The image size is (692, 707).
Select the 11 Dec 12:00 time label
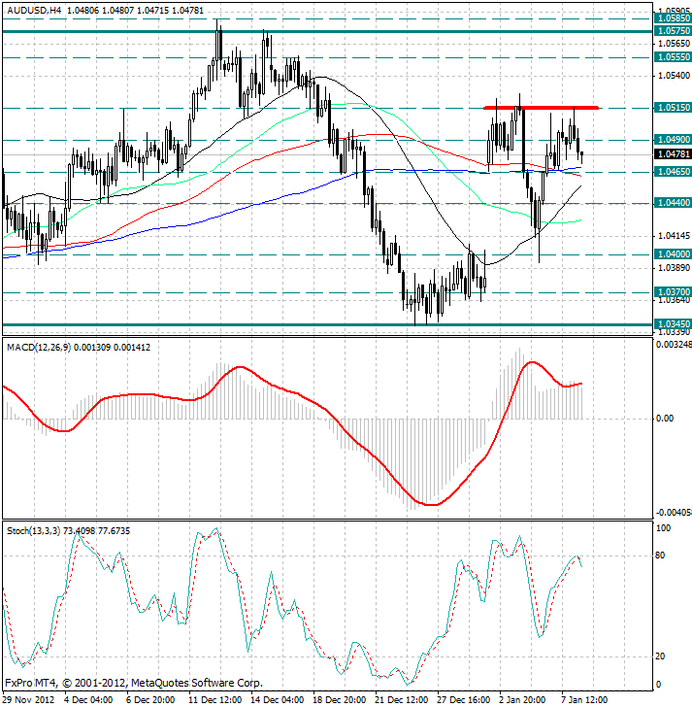pyautogui.click(x=214, y=699)
